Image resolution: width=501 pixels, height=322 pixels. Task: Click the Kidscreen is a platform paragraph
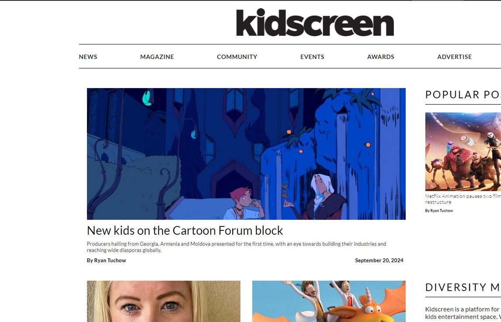(463, 313)
